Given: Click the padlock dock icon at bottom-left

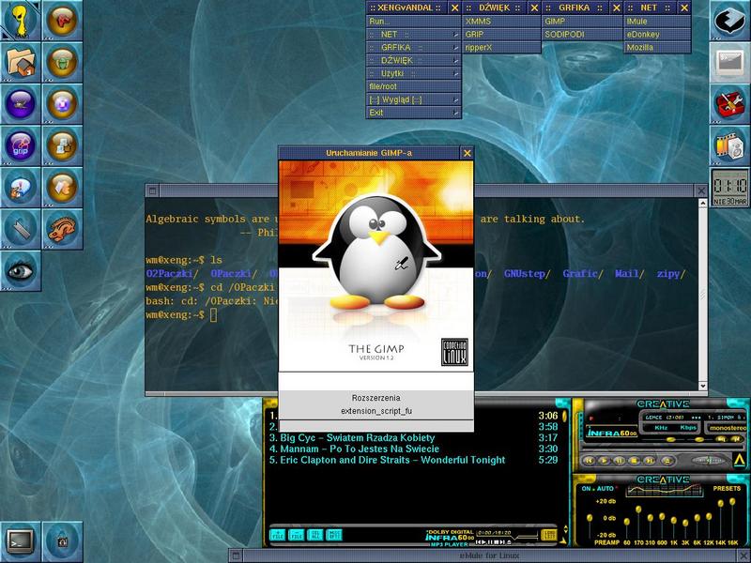Looking at the screenshot, I should coord(62,542).
